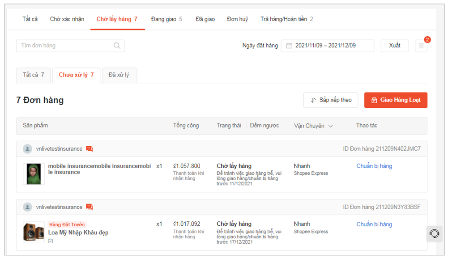Switch to the Đang giao tab
This screenshot has width=452, height=258.
(166, 19)
